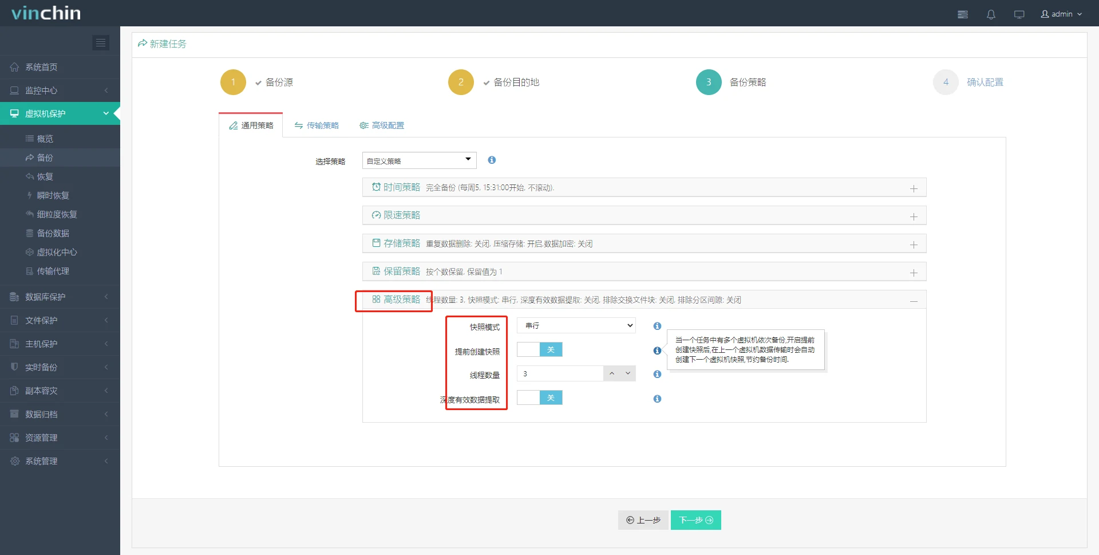
Task: Open admin user menu
Action: tap(1061, 14)
